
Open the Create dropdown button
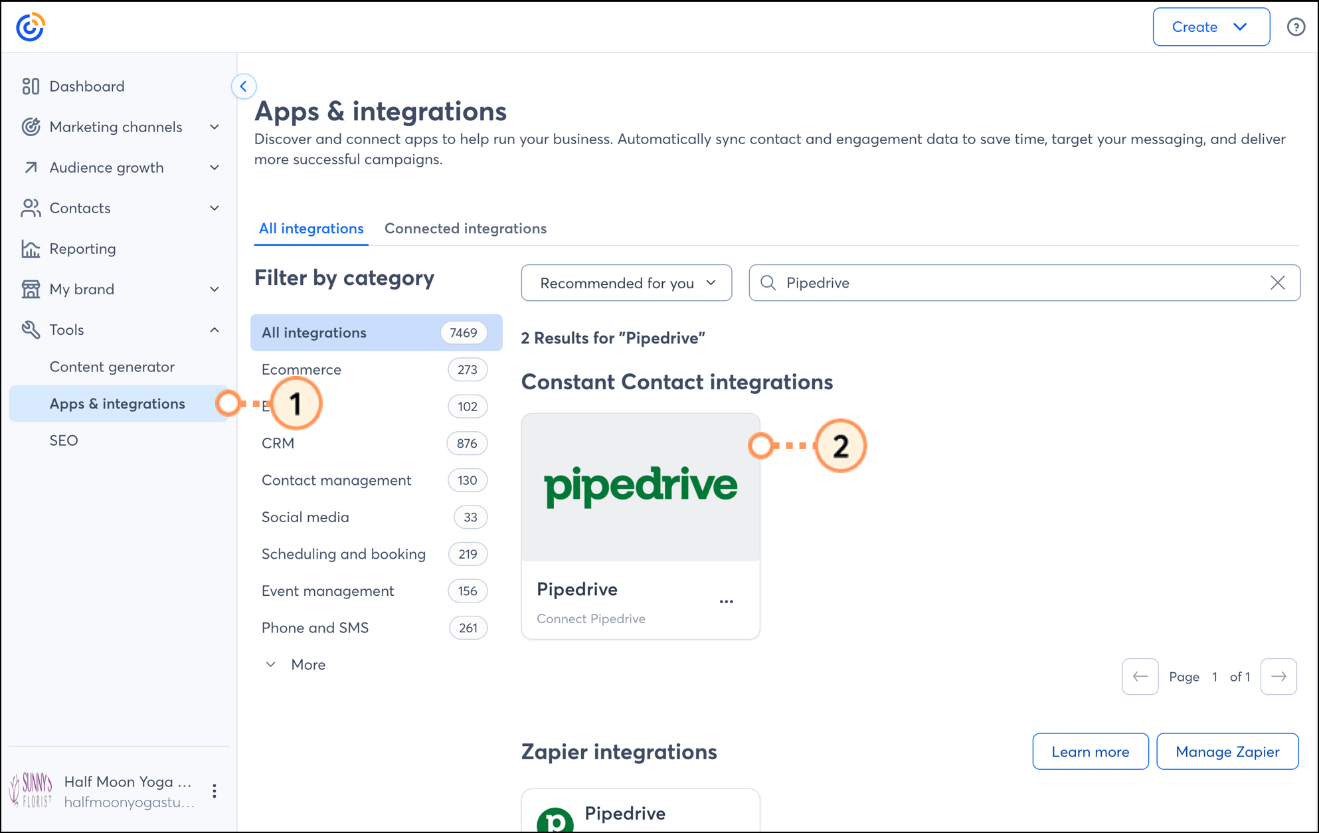click(1211, 27)
